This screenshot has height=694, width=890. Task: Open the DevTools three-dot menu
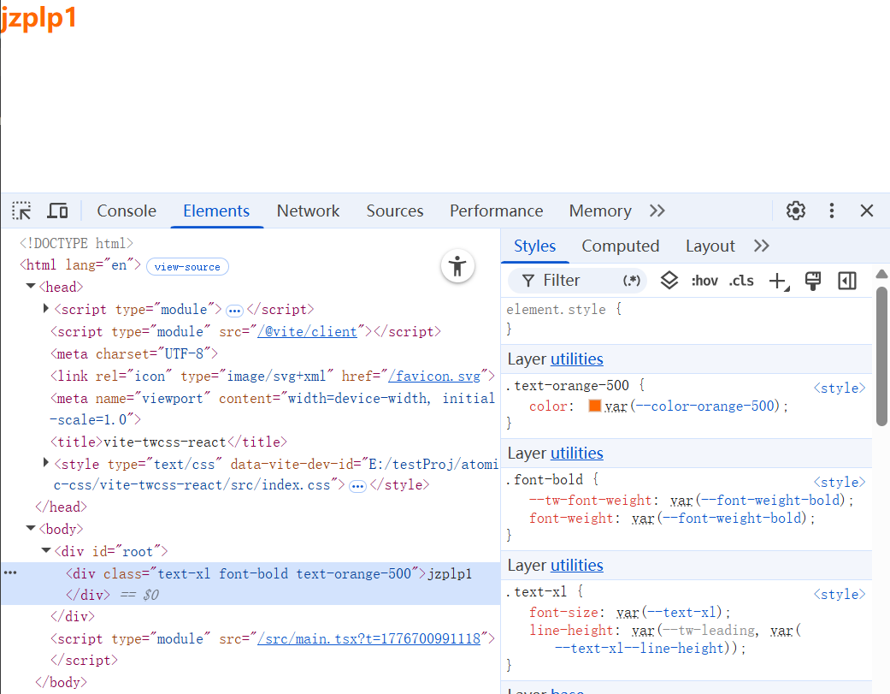pyautogui.click(x=832, y=211)
